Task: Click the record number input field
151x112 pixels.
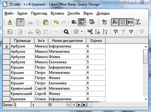Action: (23, 105)
